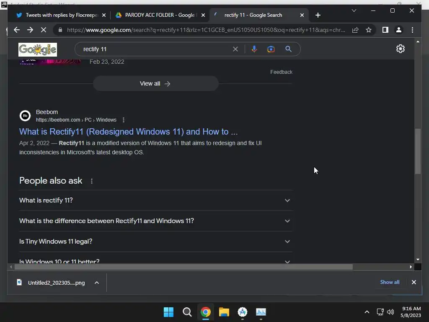
Task: Close the PARODY ACC FOLDER tab
Action: click(x=203, y=16)
